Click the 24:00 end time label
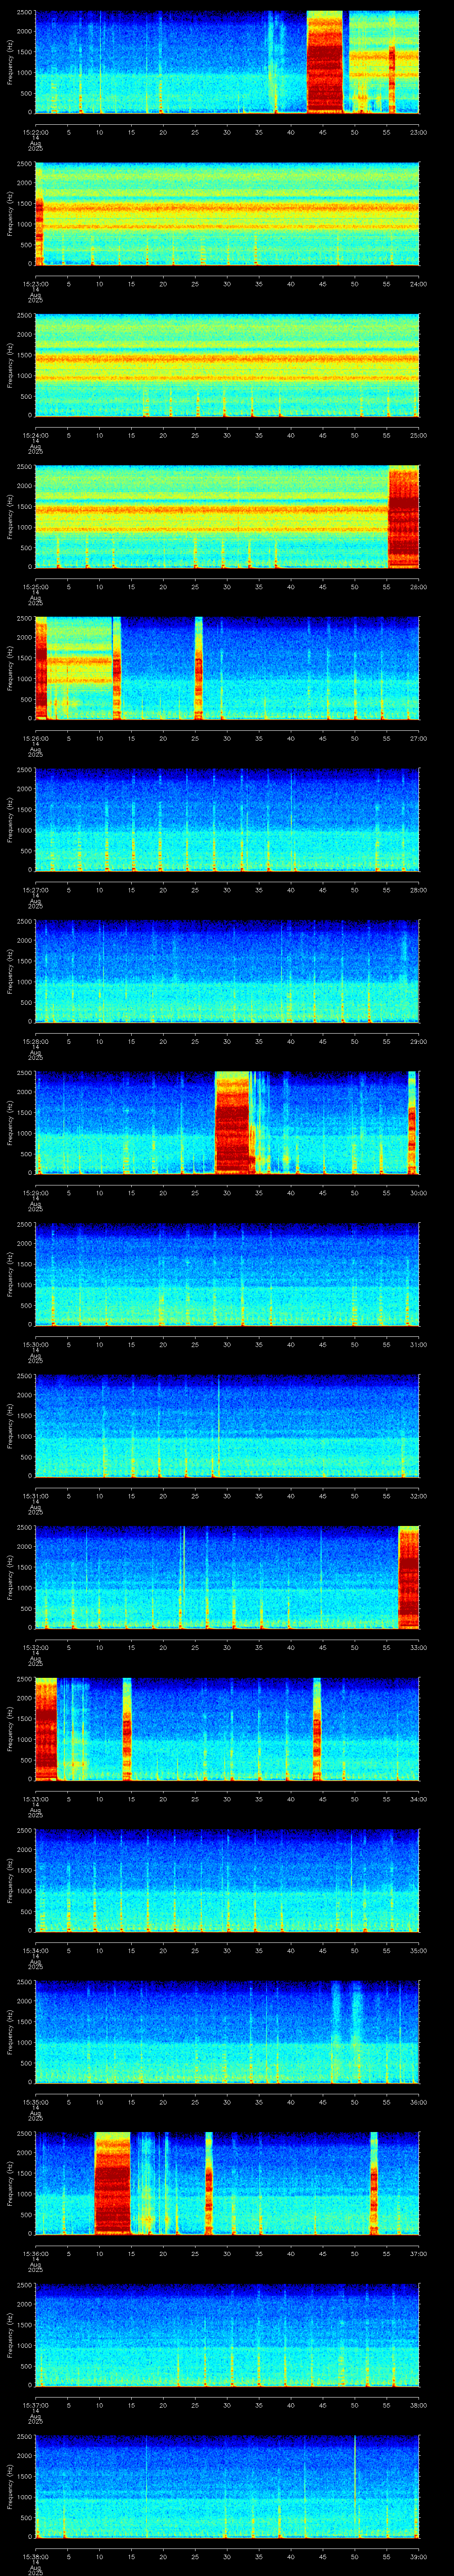The width and height of the screenshot is (454, 2576). tap(418, 284)
